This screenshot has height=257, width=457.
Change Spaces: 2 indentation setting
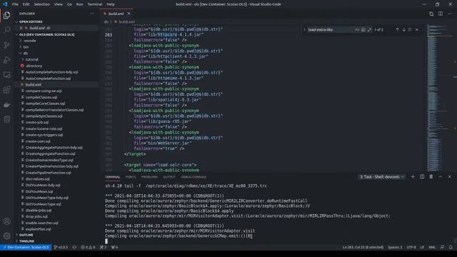coord(395,247)
